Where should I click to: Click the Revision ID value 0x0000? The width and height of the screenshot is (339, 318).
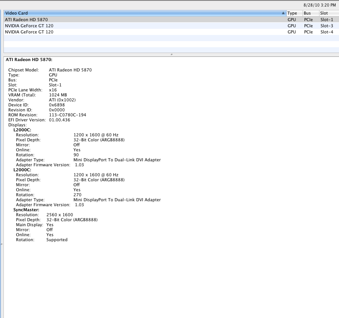[57, 110]
